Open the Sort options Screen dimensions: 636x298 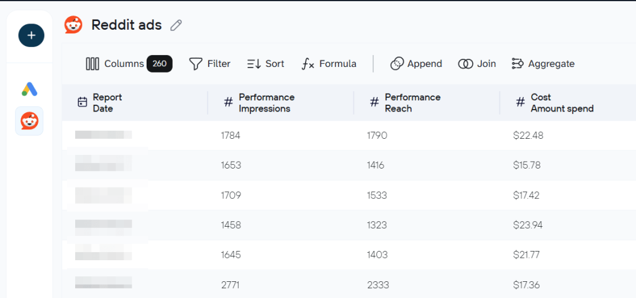click(x=266, y=64)
